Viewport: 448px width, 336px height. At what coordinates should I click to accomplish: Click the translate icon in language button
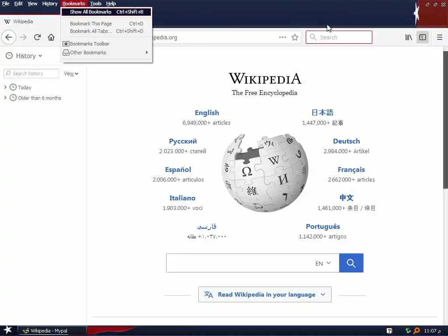point(208,294)
